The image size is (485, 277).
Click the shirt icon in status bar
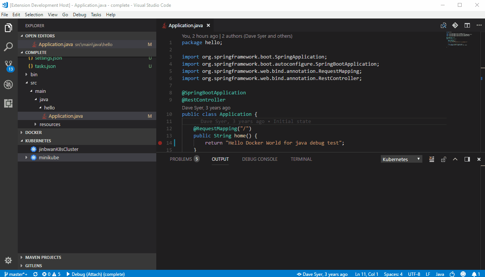pyautogui.click(x=452, y=274)
